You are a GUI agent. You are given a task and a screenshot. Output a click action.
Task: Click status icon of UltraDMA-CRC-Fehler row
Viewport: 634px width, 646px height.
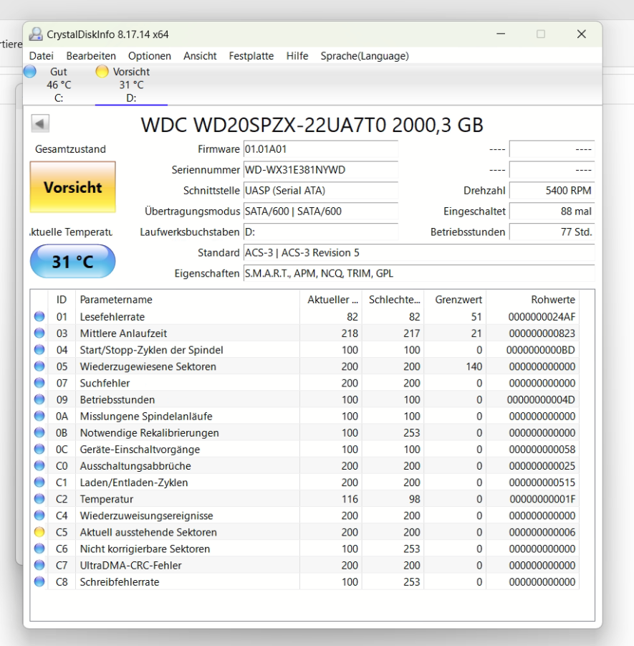(x=39, y=565)
